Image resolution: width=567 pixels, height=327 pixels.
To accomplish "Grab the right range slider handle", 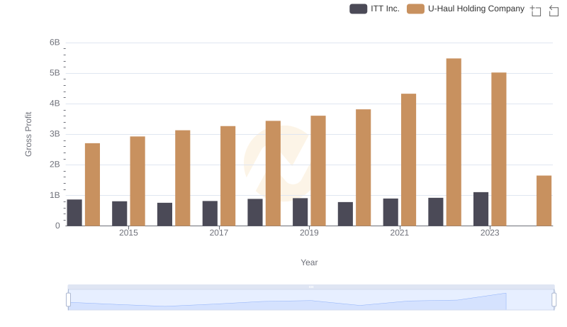I will pos(554,299).
